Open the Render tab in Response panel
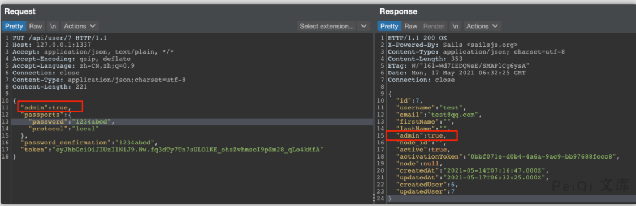The image size is (636, 206). tap(434, 26)
